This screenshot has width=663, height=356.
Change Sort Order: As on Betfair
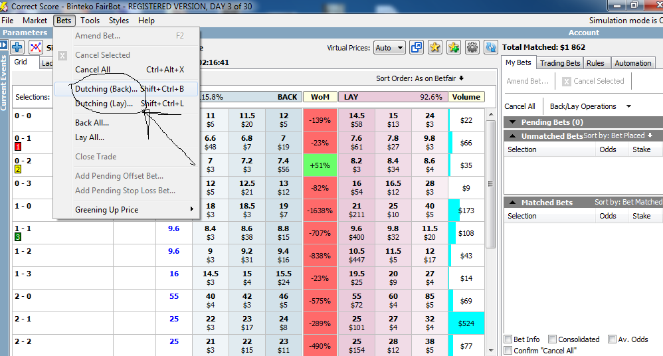pos(420,78)
